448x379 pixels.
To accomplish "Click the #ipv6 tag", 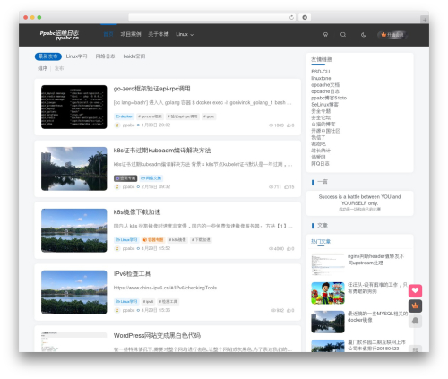I will click(148, 302).
